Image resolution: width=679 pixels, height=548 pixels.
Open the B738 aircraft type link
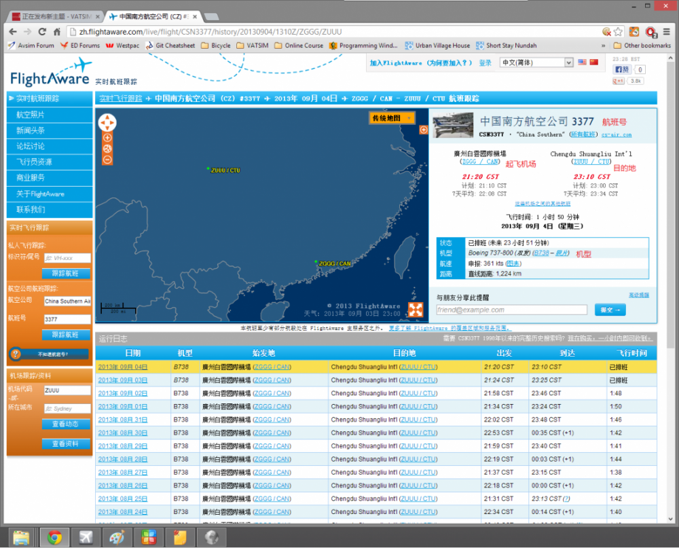(x=541, y=253)
